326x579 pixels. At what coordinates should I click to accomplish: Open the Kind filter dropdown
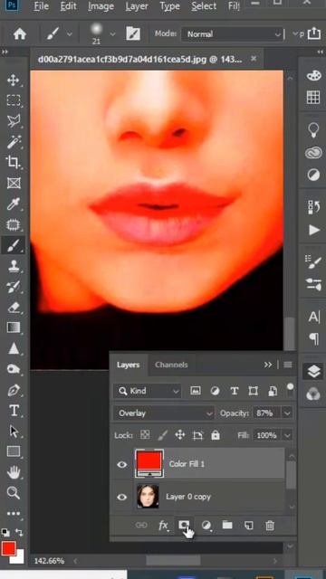(147, 391)
